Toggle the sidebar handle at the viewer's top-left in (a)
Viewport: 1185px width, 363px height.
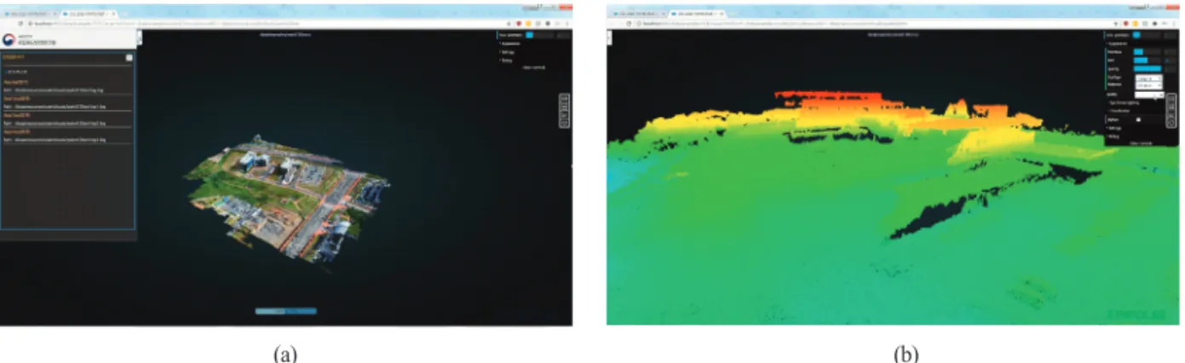pos(139,37)
